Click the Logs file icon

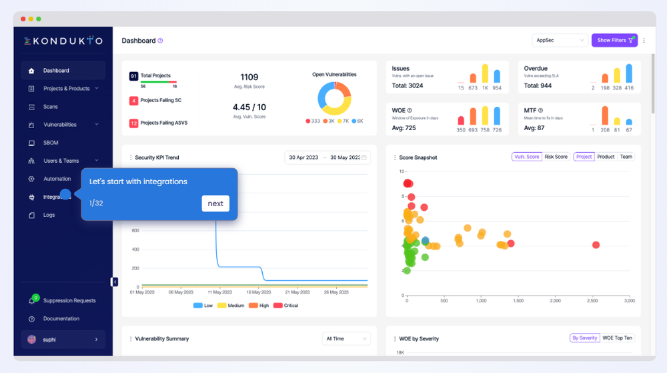click(x=31, y=216)
